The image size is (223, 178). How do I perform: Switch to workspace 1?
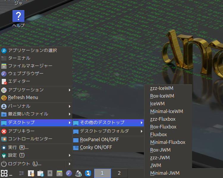102,173
